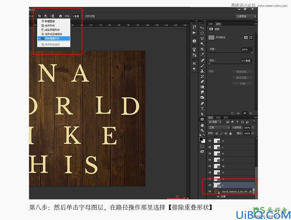The height and width of the screenshot is (220, 291).
Task: Hide the L layer
Action: pyautogui.click(x=210, y=147)
